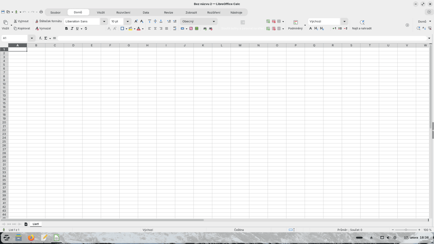Click the hamburger menu icon at top right
The image size is (434, 244).
pyautogui.click(x=429, y=12)
